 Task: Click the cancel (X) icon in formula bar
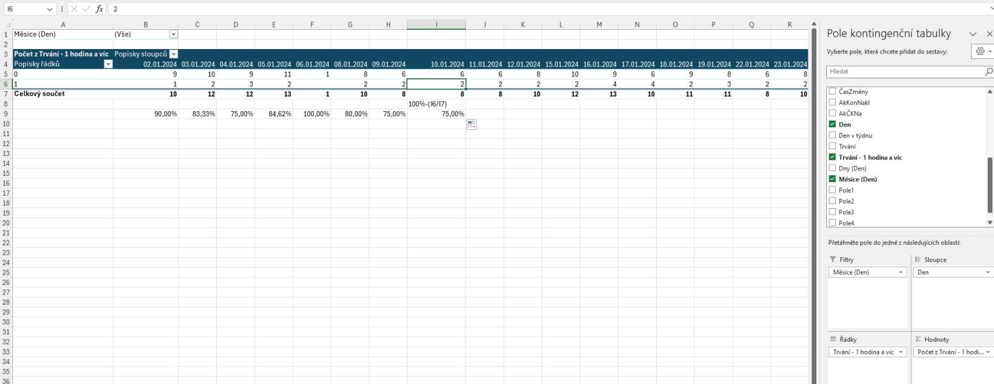coord(74,9)
